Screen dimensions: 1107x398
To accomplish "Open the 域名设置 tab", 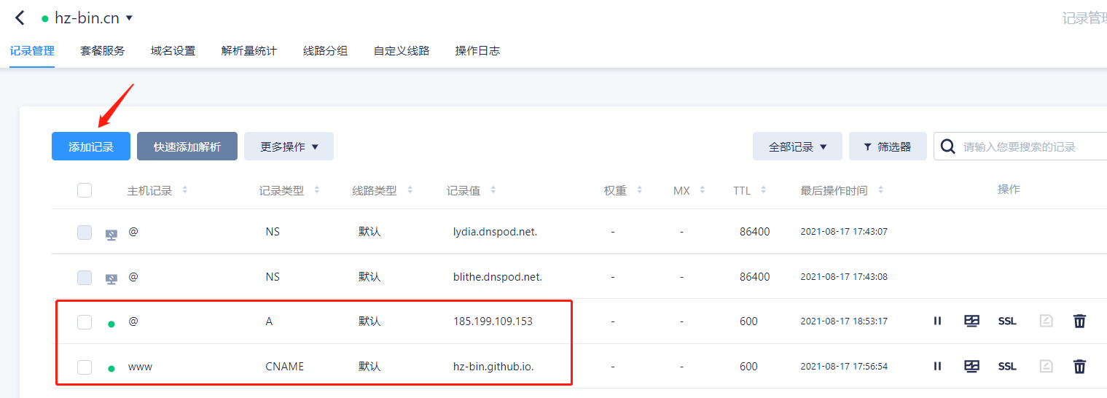I will [x=173, y=51].
